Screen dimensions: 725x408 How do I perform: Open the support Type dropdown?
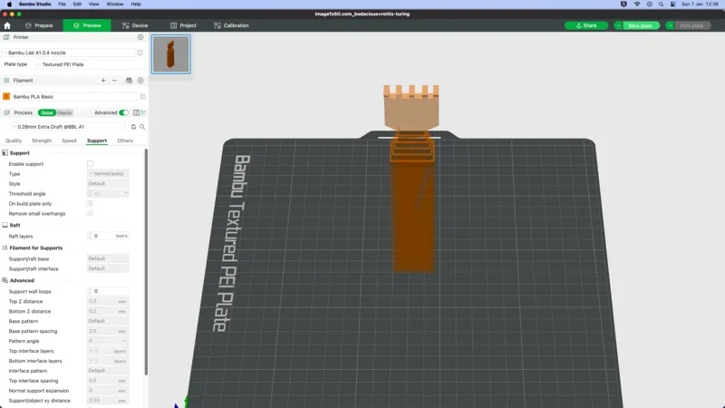[108, 173]
